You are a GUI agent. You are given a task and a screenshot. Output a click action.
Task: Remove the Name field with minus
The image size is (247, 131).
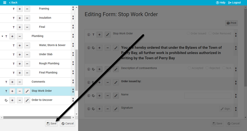[107, 95]
